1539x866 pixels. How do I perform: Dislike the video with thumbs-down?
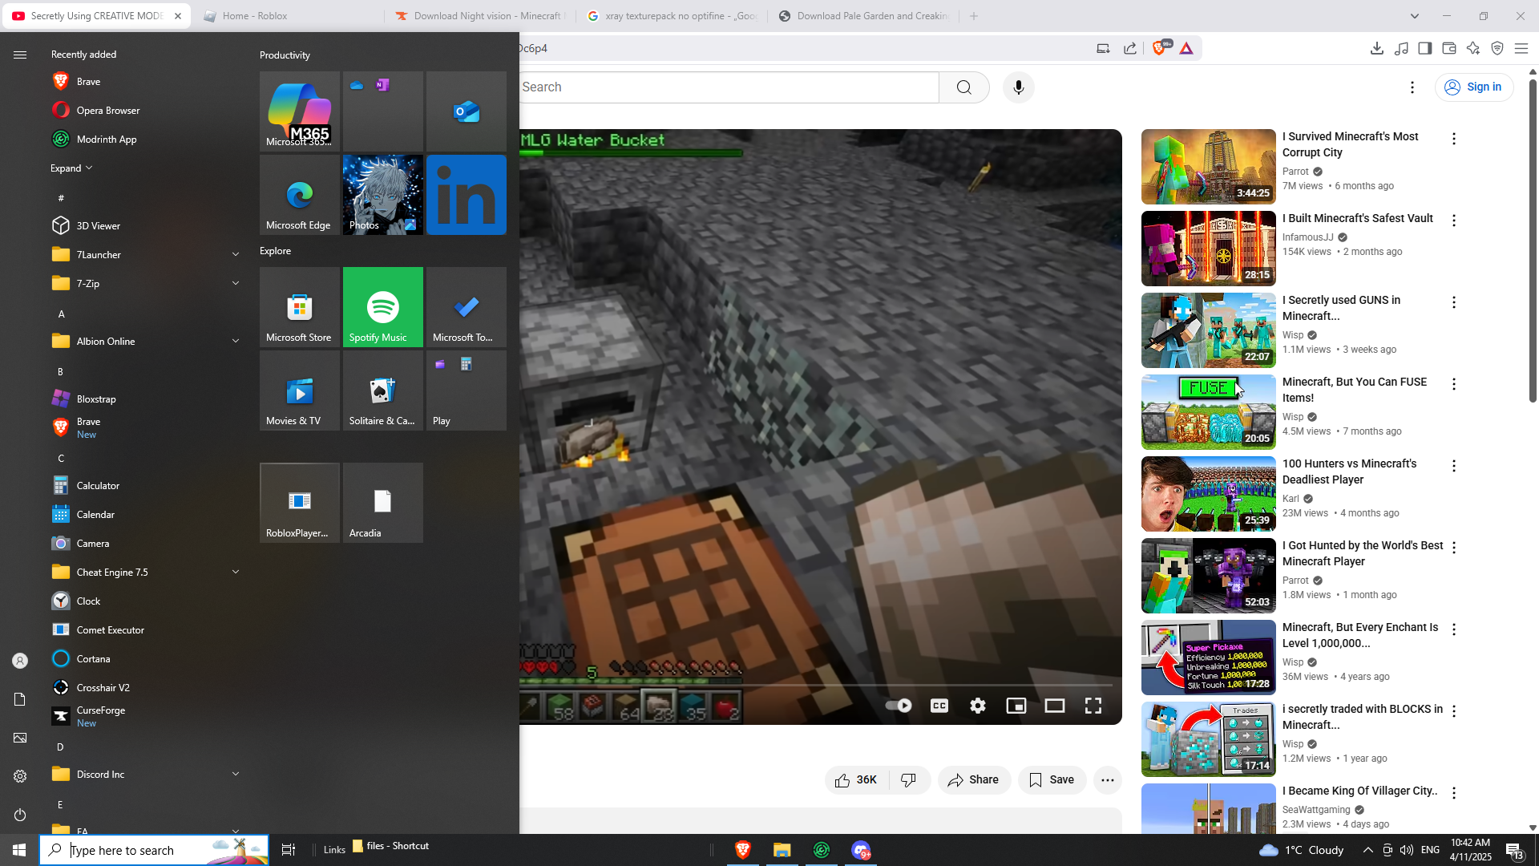[908, 780]
